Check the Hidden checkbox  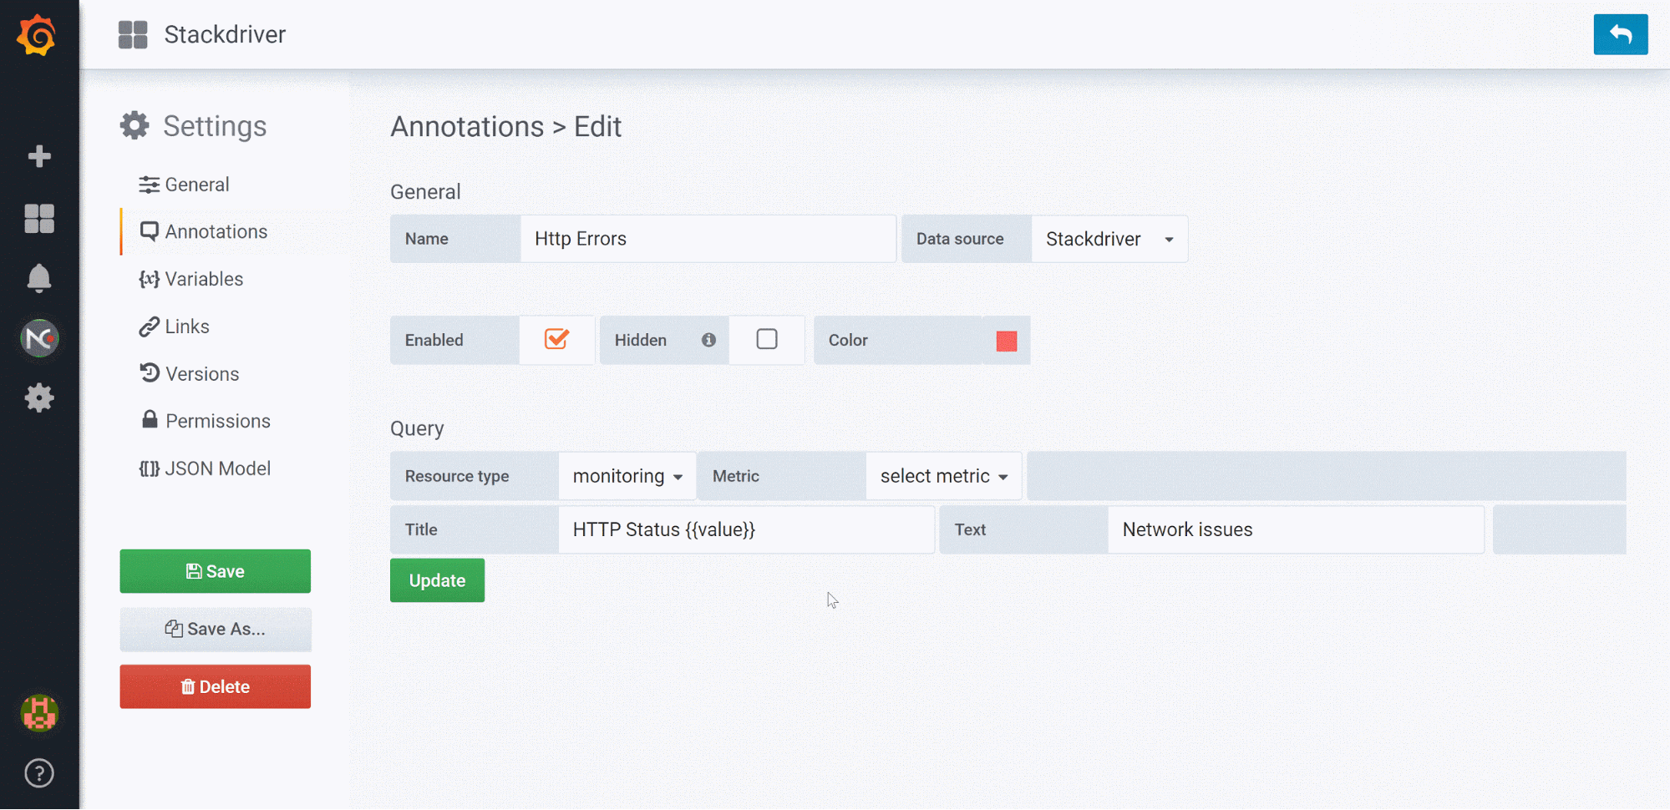(767, 339)
